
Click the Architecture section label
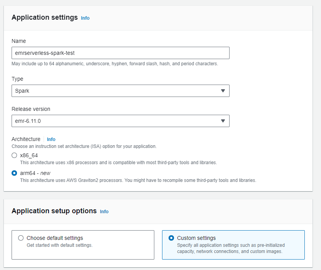click(x=26, y=139)
